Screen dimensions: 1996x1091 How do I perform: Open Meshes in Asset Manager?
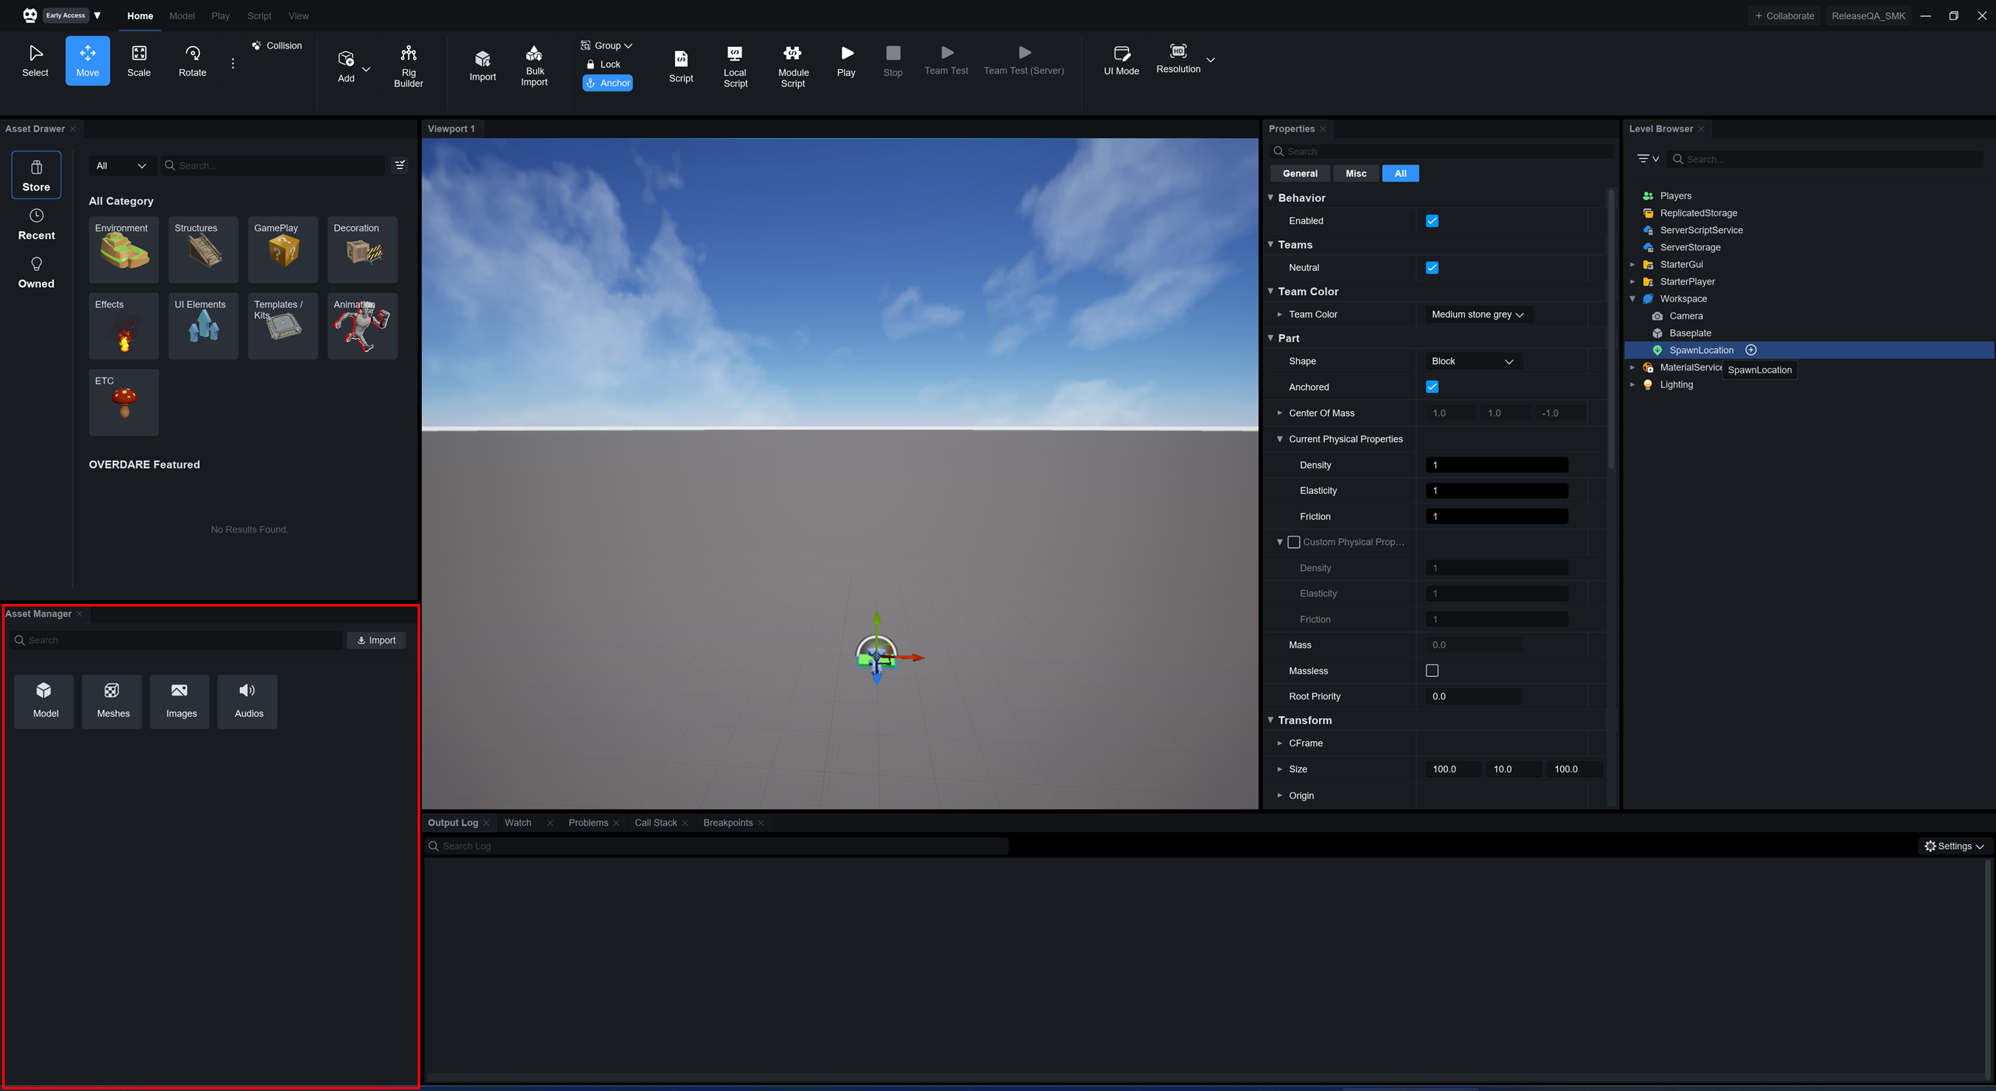(x=113, y=701)
